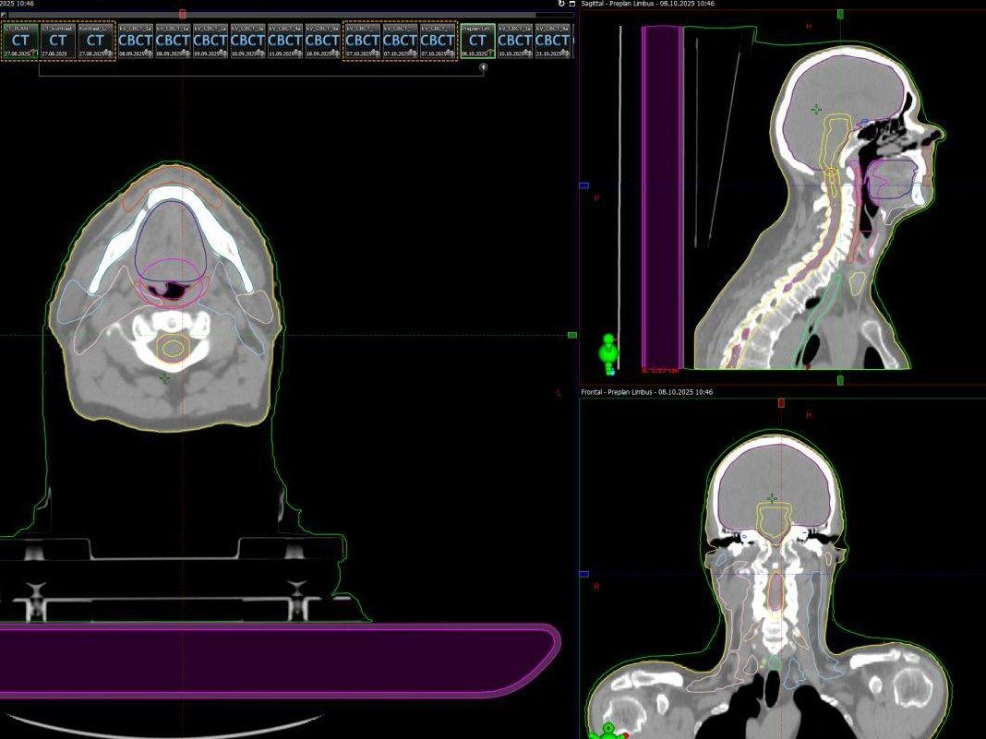This screenshot has width=986, height=739.
Task: Click the small icon left of the timeline bar
Action: pos(4,15)
